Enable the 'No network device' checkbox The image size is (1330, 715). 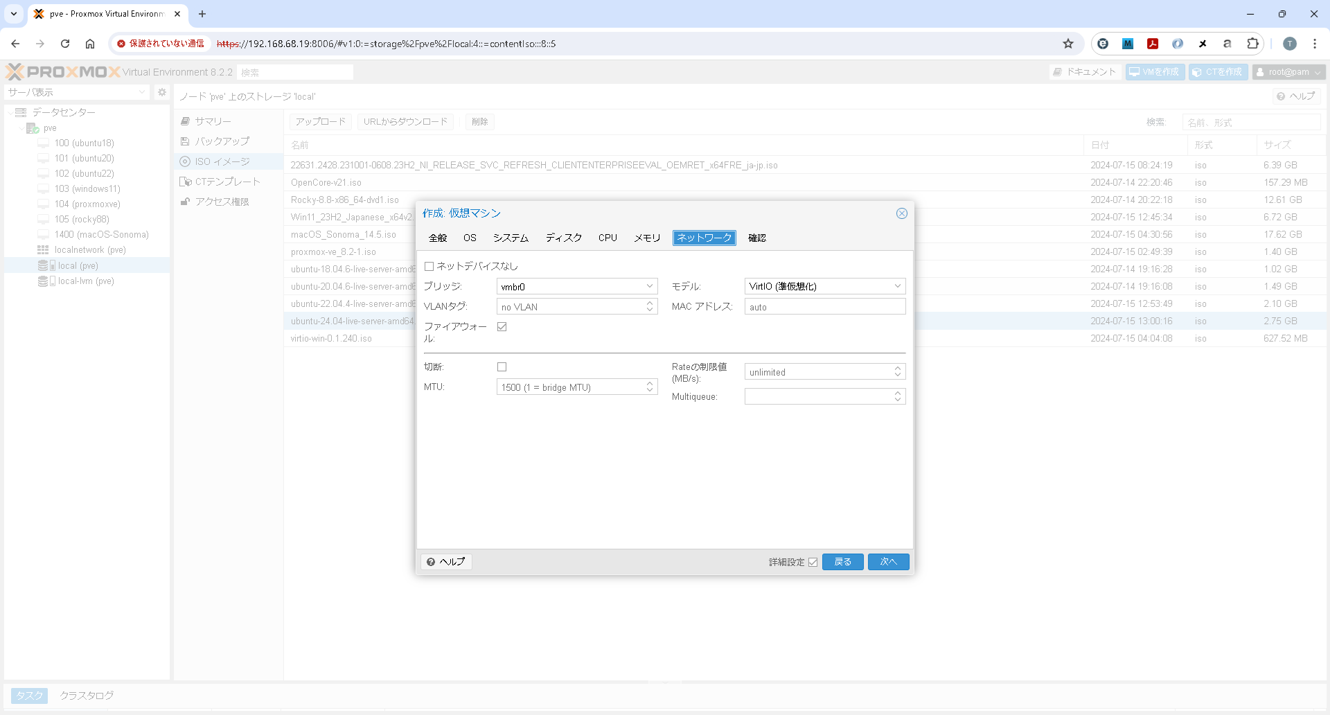[429, 266]
